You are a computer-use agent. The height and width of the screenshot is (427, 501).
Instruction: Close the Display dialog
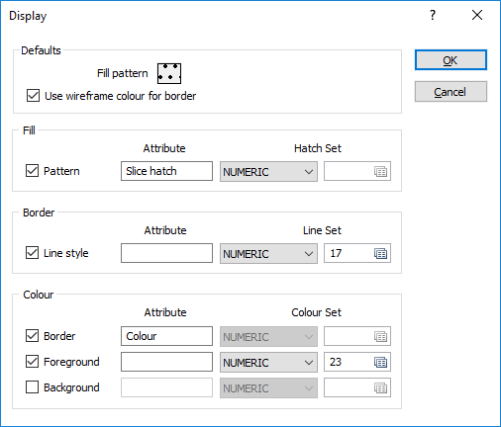coord(477,15)
